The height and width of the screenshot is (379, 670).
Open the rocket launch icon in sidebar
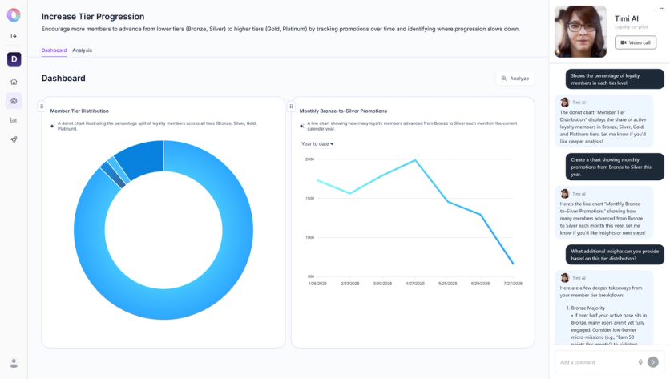pos(14,139)
